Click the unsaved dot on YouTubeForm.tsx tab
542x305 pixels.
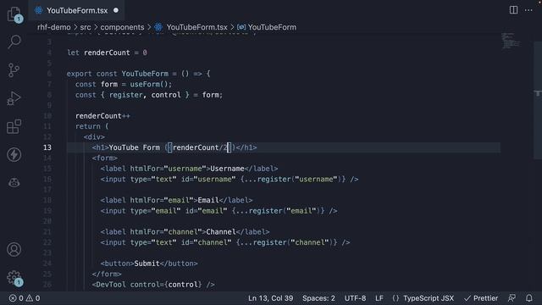pyautogui.click(x=116, y=10)
